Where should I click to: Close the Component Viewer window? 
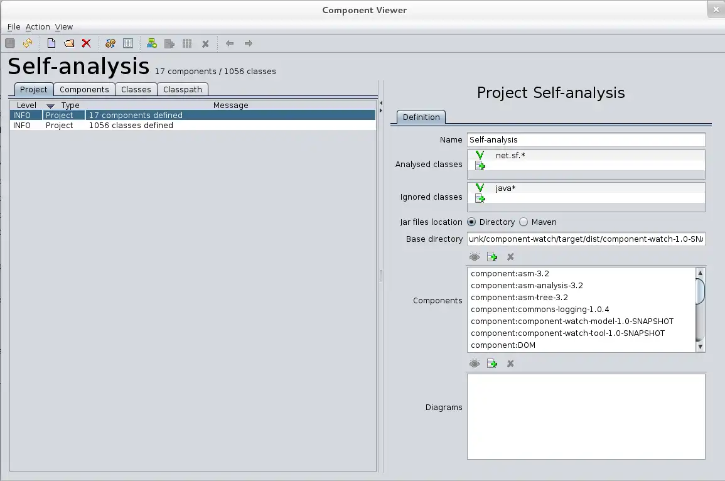716,9
